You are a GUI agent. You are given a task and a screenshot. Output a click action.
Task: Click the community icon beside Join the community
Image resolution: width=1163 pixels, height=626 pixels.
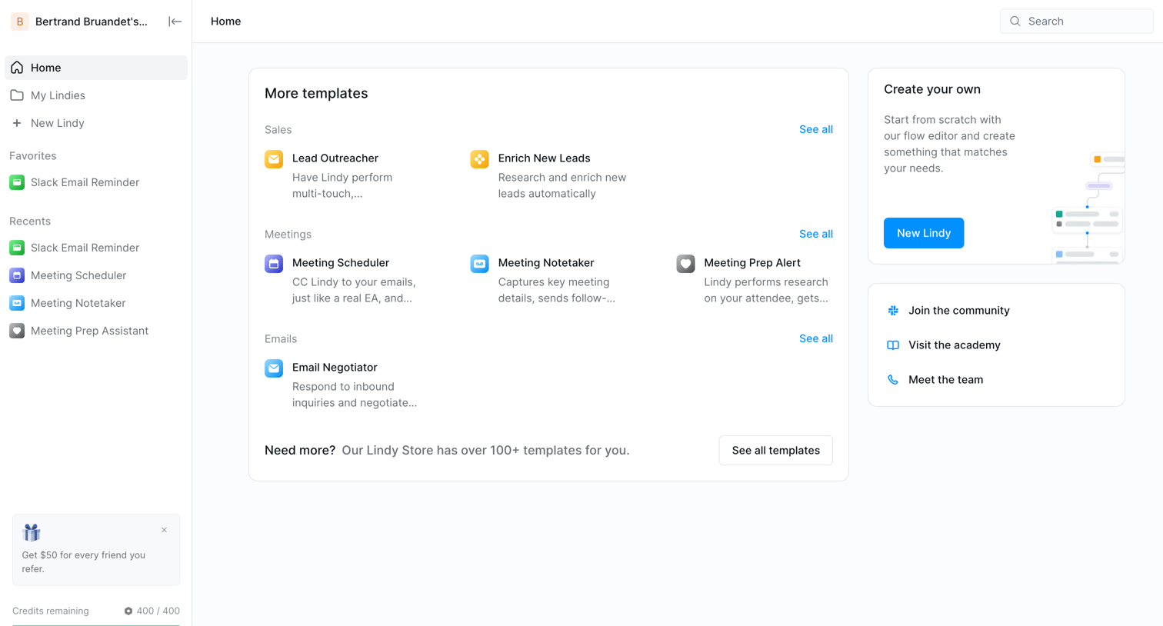pos(893,311)
